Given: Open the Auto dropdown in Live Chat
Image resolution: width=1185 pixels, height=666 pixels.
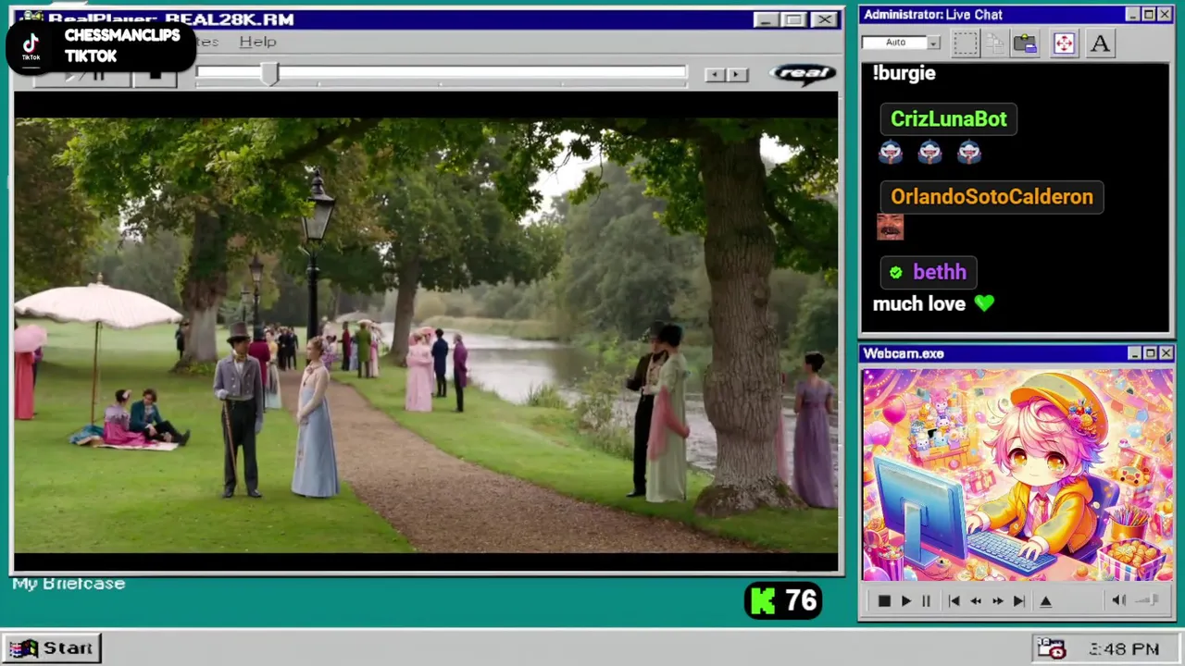Looking at the screenshot, I should pos(933,43).
